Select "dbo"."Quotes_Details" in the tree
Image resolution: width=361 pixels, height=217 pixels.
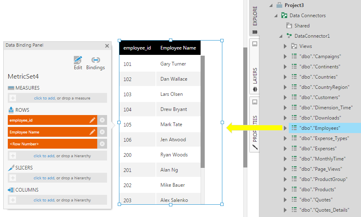tap(324, 210)
